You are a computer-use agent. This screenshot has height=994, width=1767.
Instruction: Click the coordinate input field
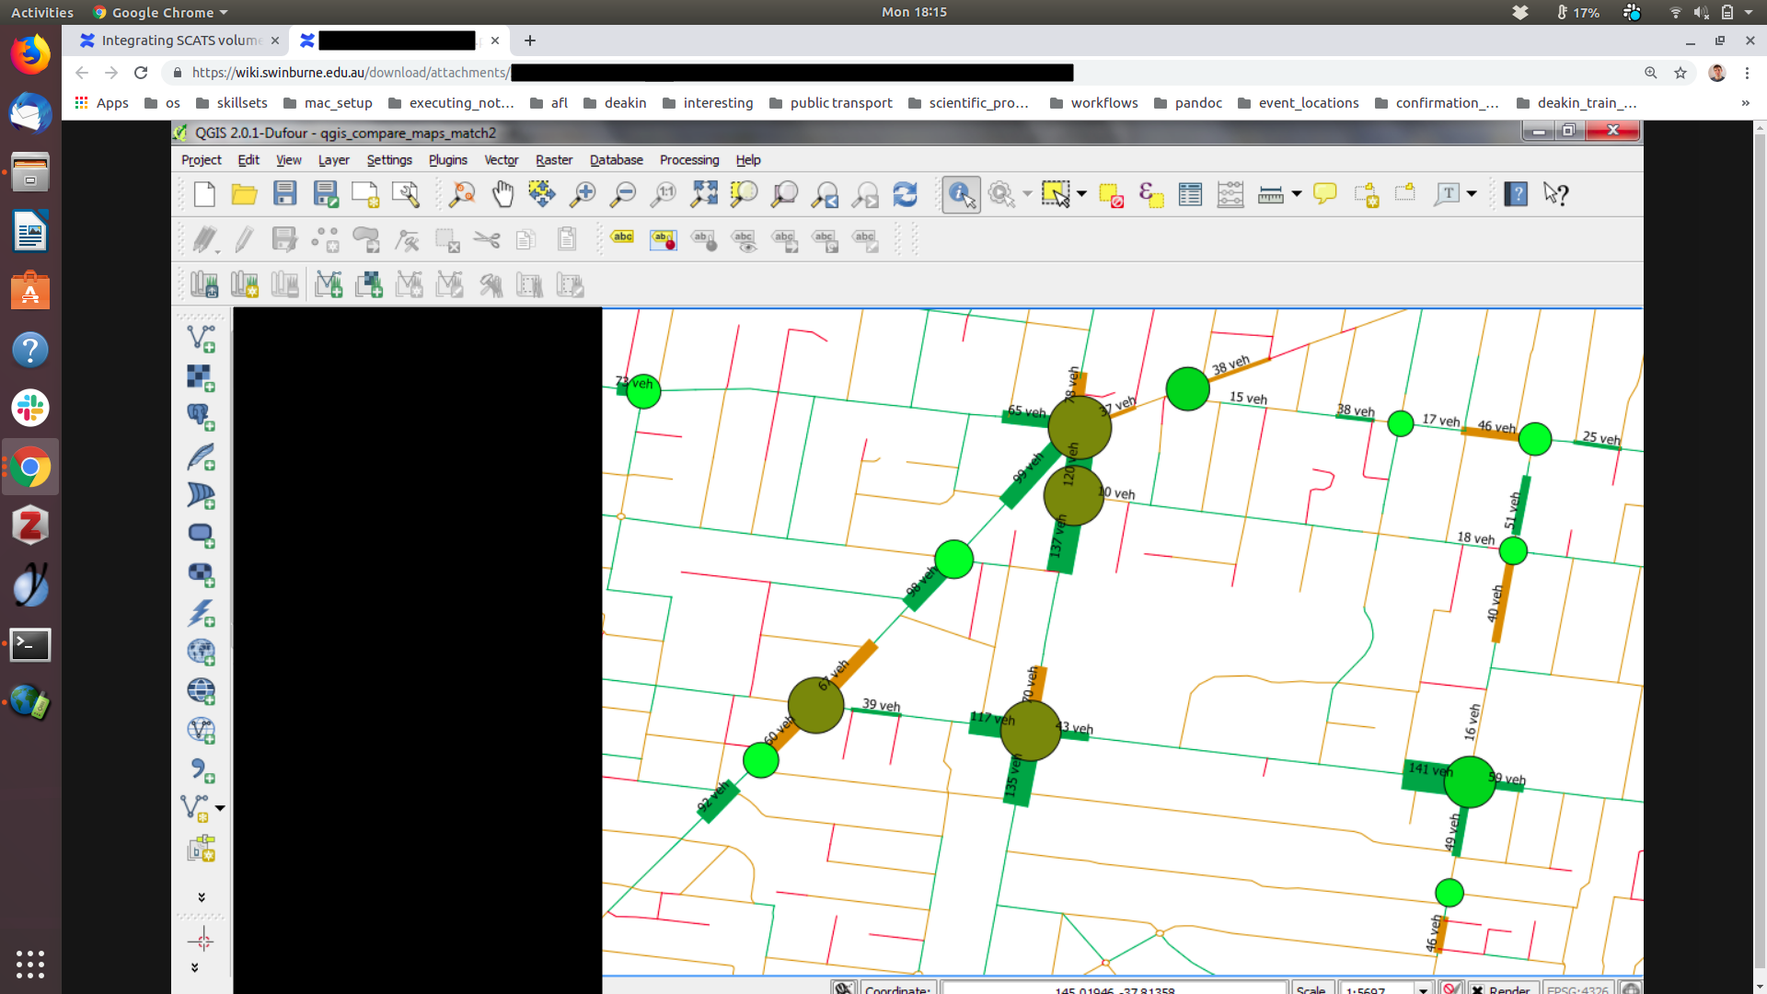(x=1114, y=989)
